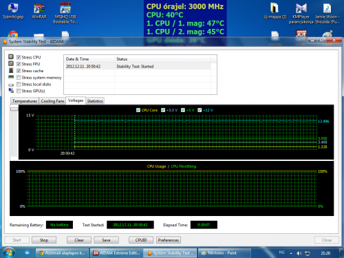Click the 2012.12.11. 20:50:42 log date cell
This screenshot has width=344, height=258.
[83, 66]
